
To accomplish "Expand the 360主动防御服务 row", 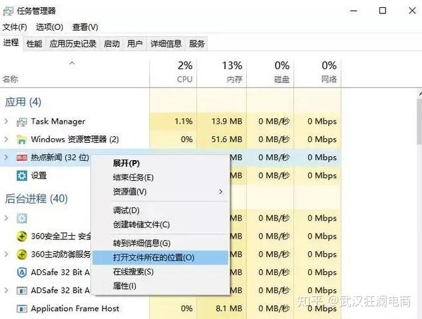I will click(x=6, y=255).
